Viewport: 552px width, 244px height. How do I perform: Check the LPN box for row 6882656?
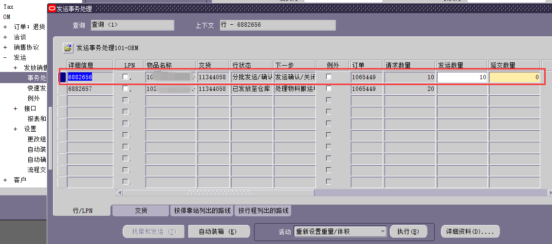click(126, 77)
